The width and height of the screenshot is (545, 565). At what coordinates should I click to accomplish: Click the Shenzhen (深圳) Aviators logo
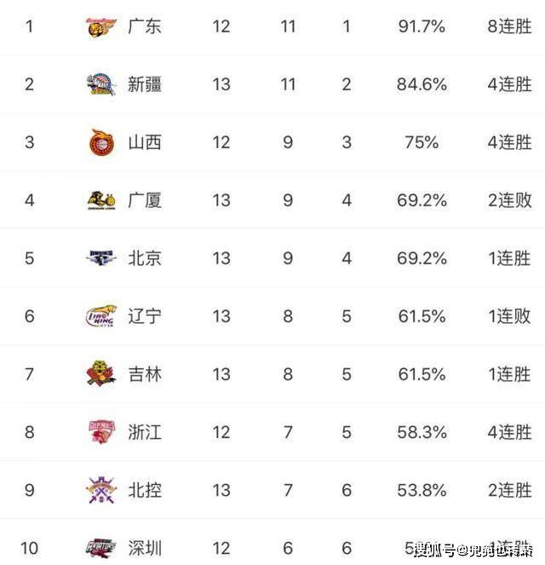[101, 548]
